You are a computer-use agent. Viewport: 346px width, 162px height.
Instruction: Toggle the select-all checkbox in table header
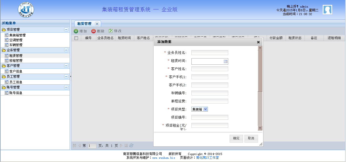click(x=76, y=38)
